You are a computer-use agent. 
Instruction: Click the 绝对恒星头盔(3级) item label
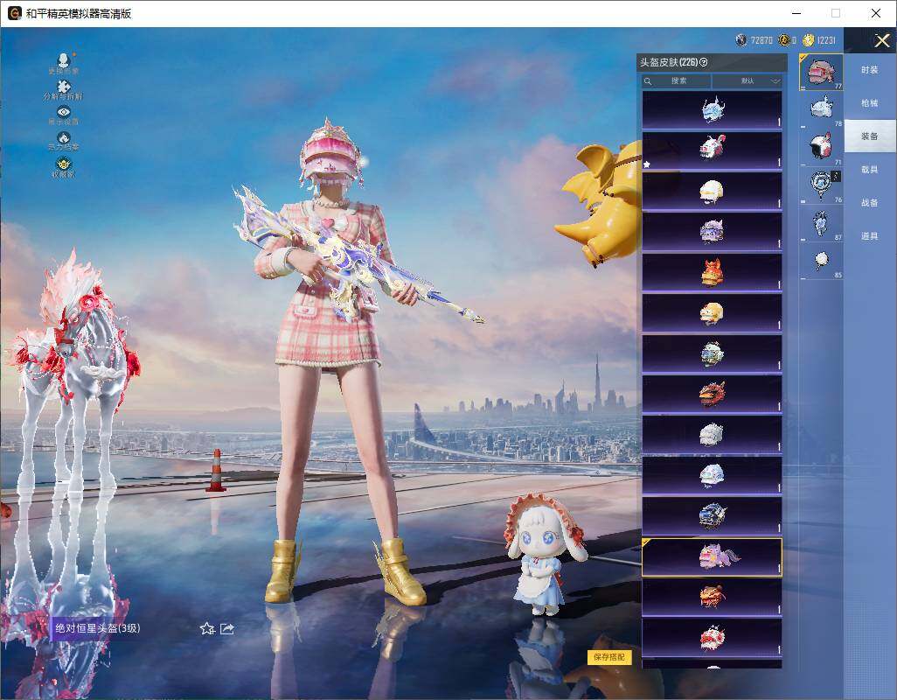click(97, 628)
